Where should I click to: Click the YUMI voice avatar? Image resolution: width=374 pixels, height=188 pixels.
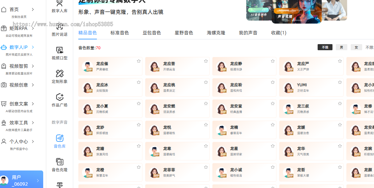(x=288, y=88)
